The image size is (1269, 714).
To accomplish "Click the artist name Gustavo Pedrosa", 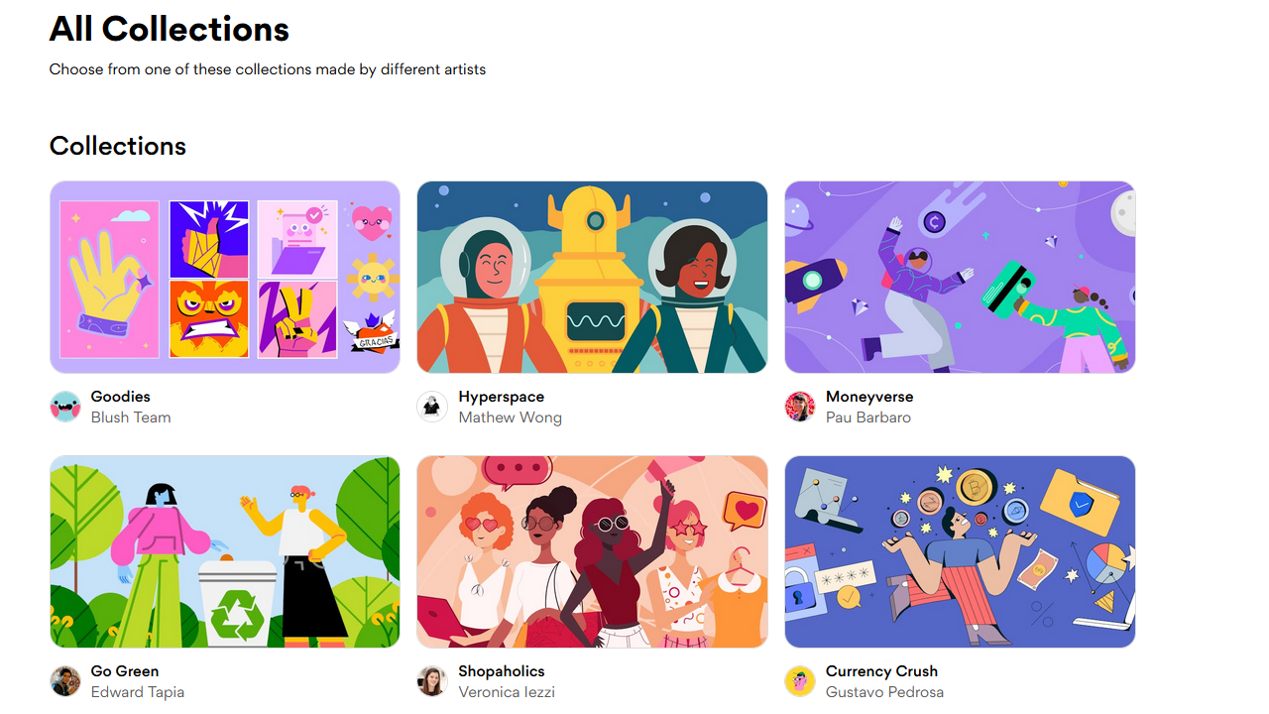I will coord(884,692).
